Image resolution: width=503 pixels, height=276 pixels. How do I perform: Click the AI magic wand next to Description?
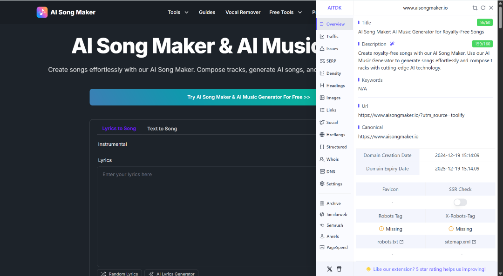pos(392,44)
